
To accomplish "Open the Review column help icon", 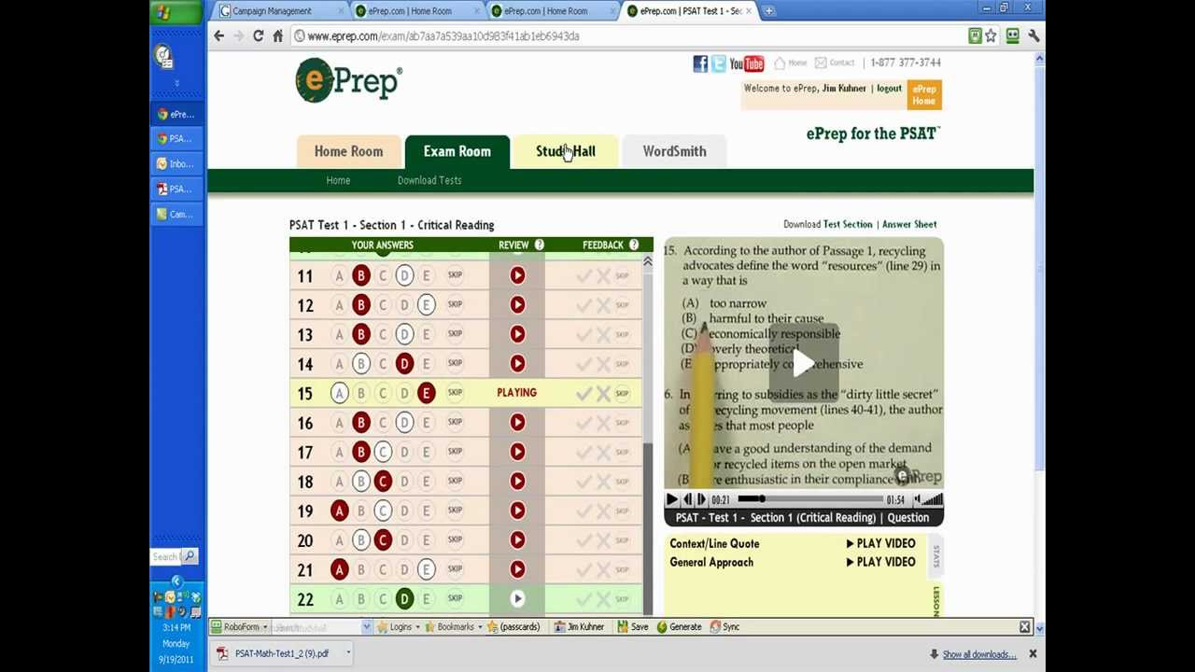I will [x=539, y=245].
